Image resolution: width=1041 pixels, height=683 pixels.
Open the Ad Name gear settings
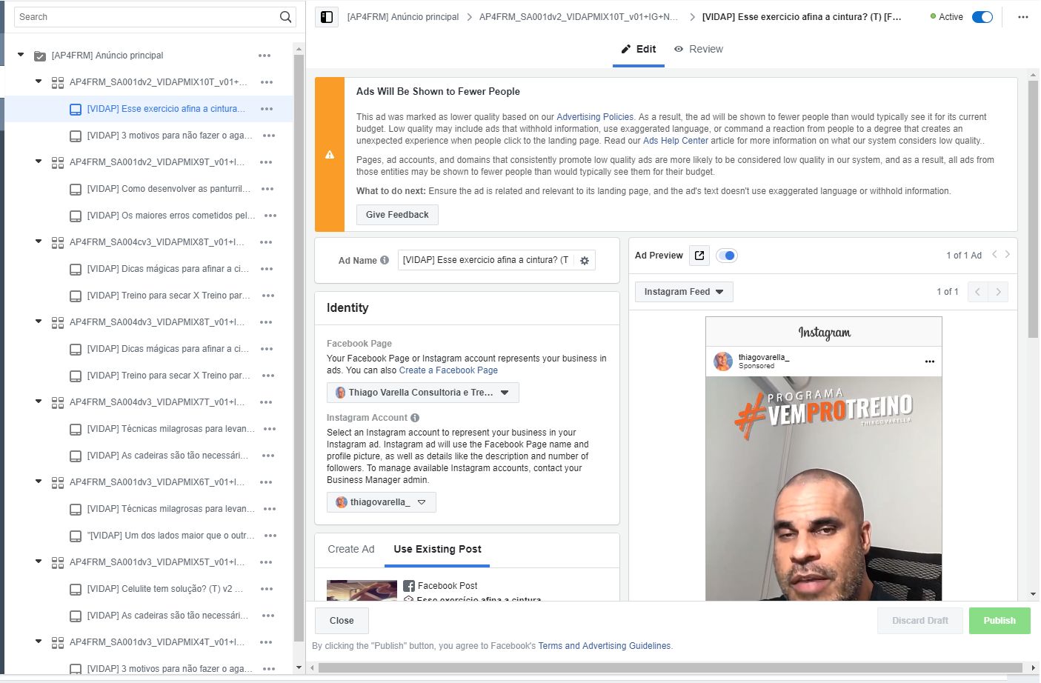(585, 261)
